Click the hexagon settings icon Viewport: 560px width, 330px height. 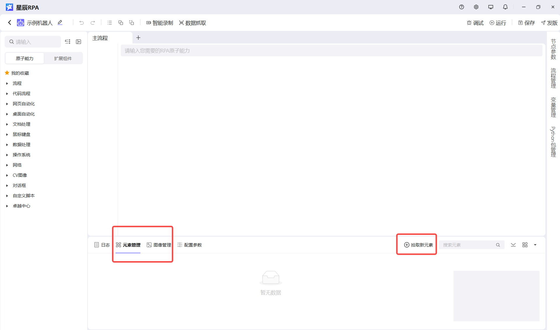point(476,7)
